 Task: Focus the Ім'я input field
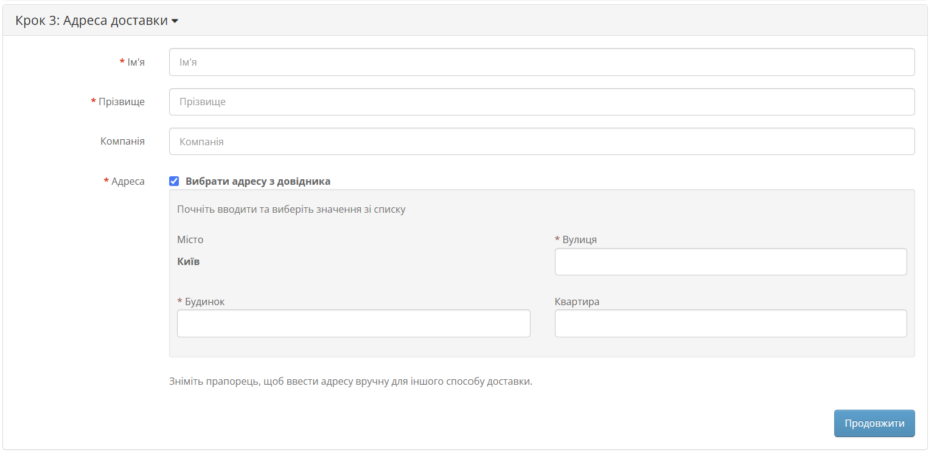542,62
